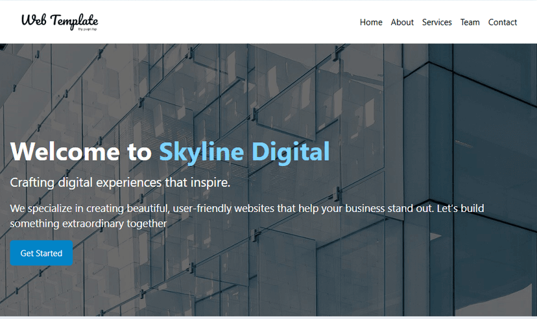Screen dimensions: 537x319
Task: Click the 'We specialize in creating' paragraph
Action: point(247,216)
